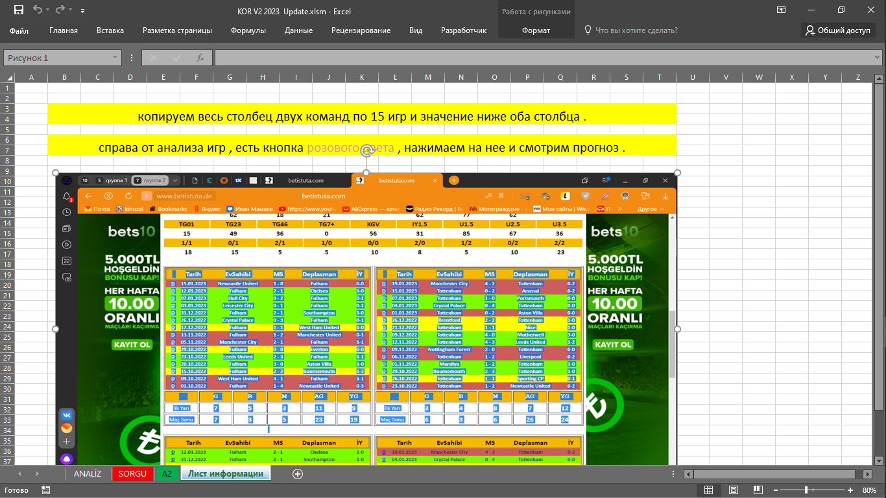Open the Redo history dropdown arrow

click(x=71, y=10)
